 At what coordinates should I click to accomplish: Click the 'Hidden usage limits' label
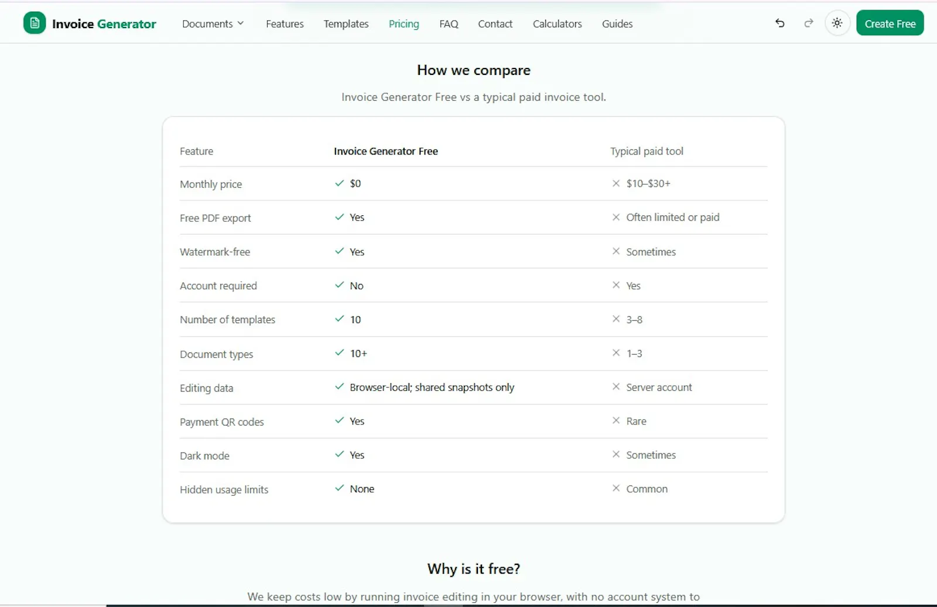click(x=224, y=490)
